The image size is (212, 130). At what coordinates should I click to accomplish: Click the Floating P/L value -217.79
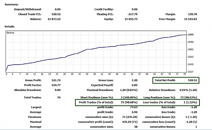coord(132,14)
